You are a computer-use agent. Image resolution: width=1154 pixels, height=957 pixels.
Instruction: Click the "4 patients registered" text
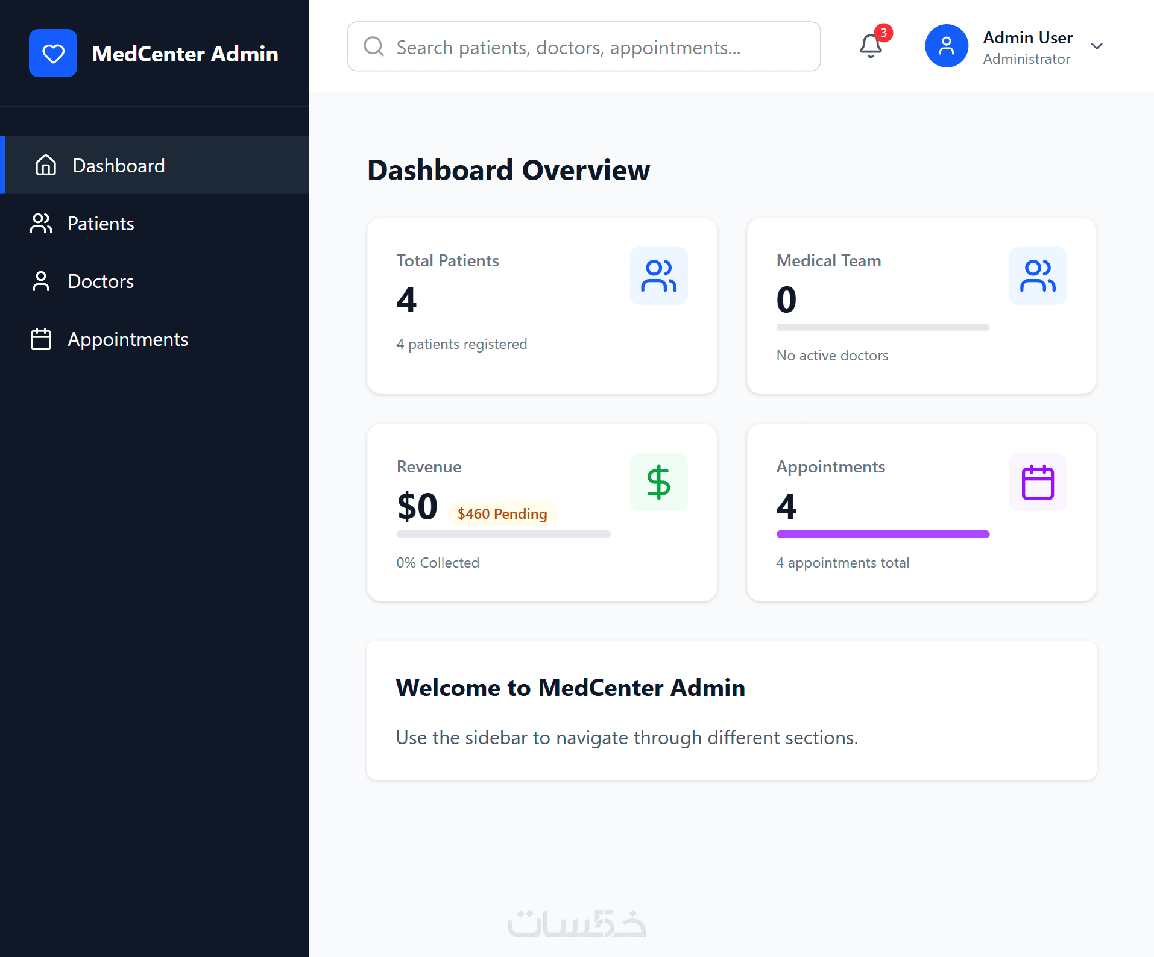click(461, 344)
